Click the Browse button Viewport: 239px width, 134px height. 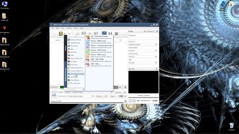[100, 96]
